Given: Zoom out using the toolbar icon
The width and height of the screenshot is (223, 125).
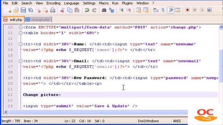Looking at the screenshot, I should (x=129, y=10).
